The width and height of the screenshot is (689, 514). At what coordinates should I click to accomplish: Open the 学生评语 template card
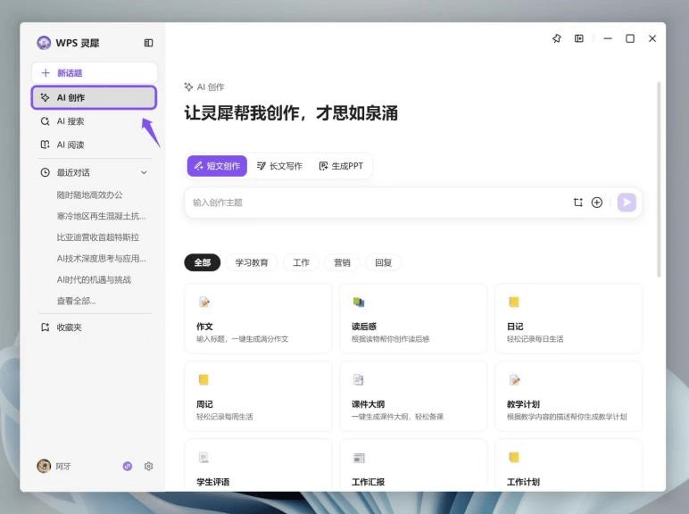(x=259, y=466)
